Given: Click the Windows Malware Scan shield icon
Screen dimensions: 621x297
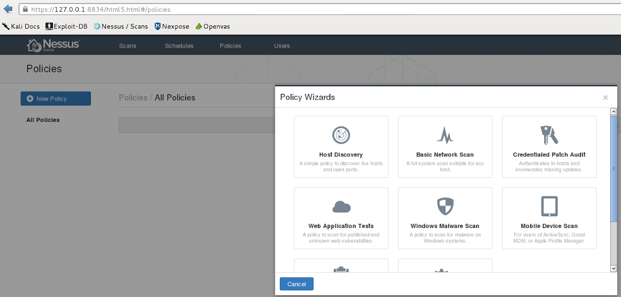Looking at the screenshot, I should click(x=445, y=207).
